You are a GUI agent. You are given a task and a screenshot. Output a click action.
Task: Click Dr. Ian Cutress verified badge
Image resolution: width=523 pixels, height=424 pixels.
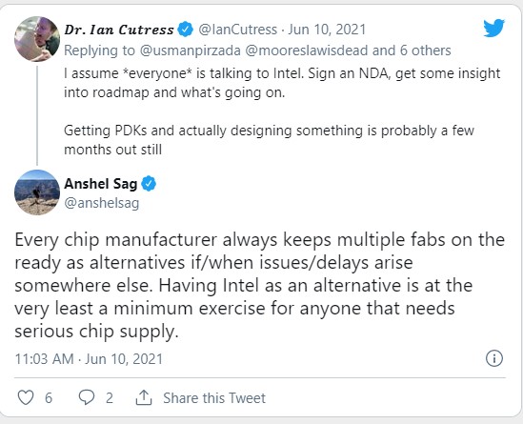tap(185, 29)
